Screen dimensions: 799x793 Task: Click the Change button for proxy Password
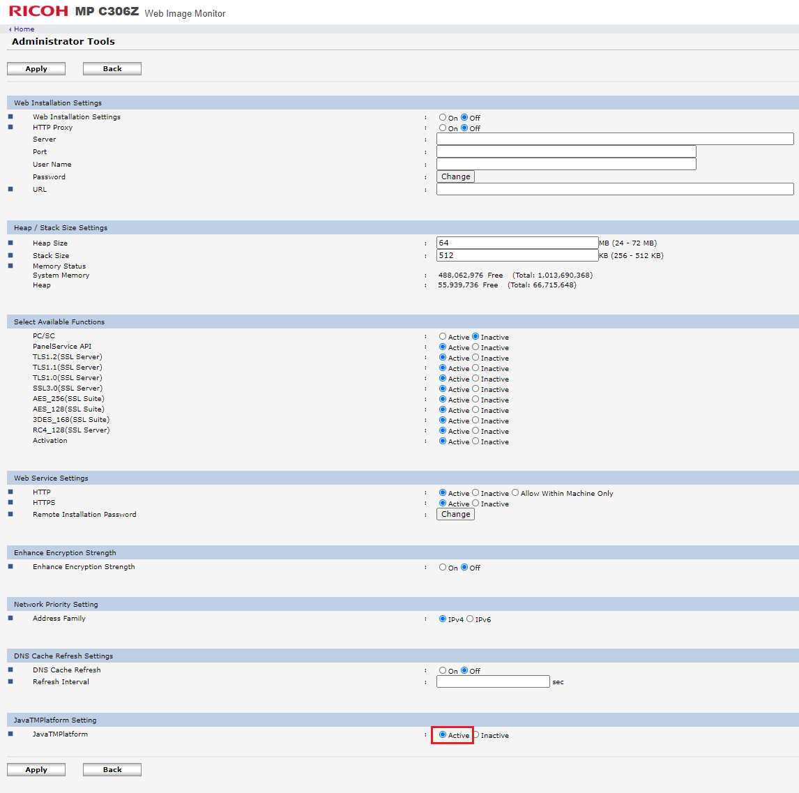[x=455, y=176]
